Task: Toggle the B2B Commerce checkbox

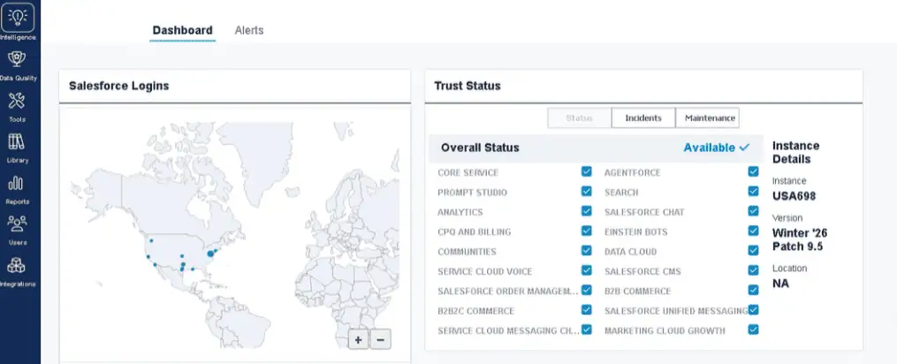Action: (x=754, y=290)
